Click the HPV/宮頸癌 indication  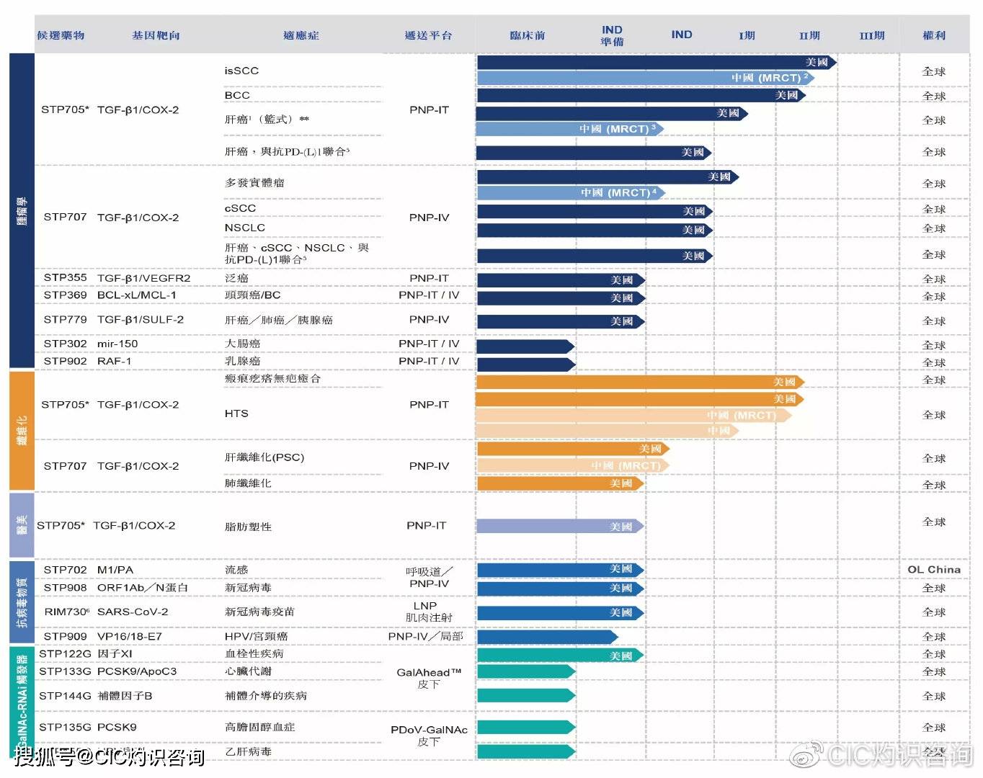[256, 637]
